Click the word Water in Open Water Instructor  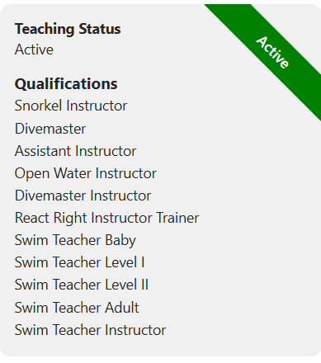[x=73, y=173]
